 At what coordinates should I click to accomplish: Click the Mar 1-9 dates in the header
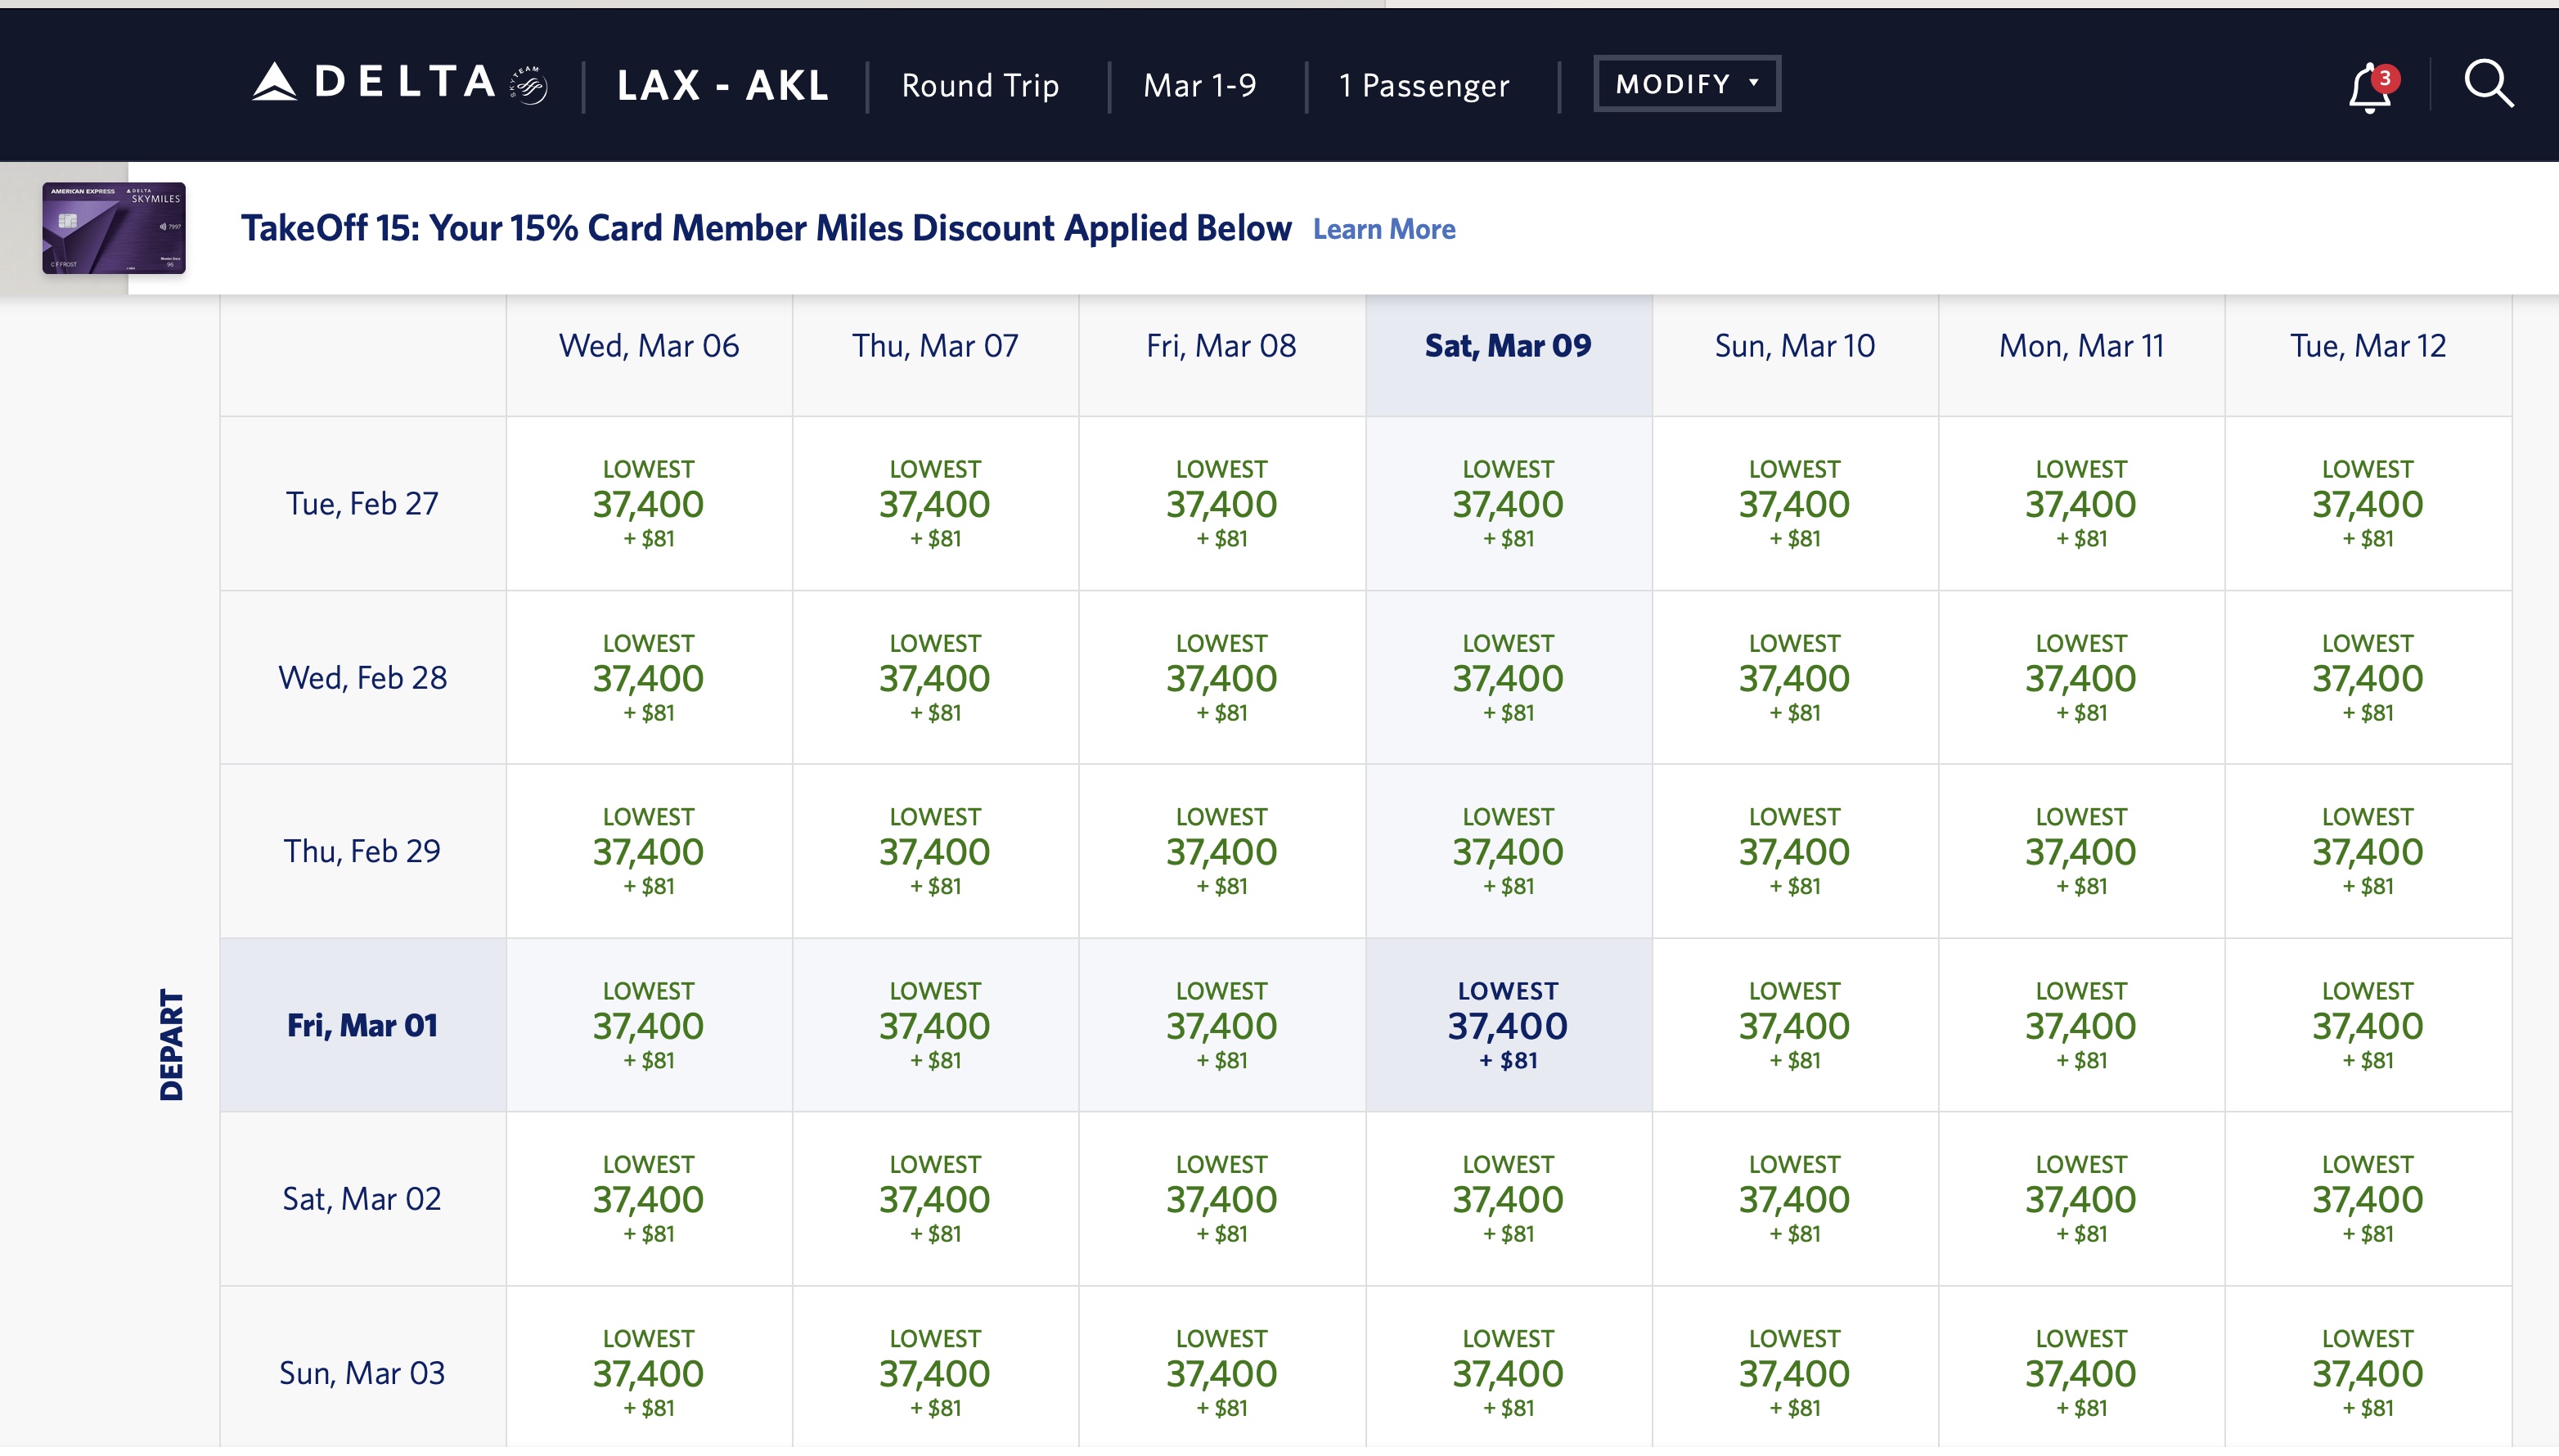pos(1199,85)
